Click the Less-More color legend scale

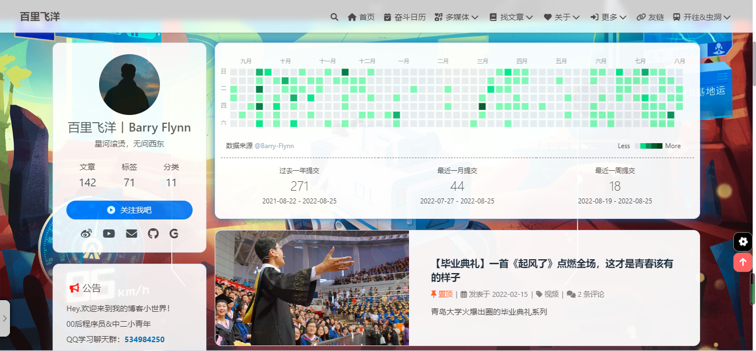coord(649,146)
